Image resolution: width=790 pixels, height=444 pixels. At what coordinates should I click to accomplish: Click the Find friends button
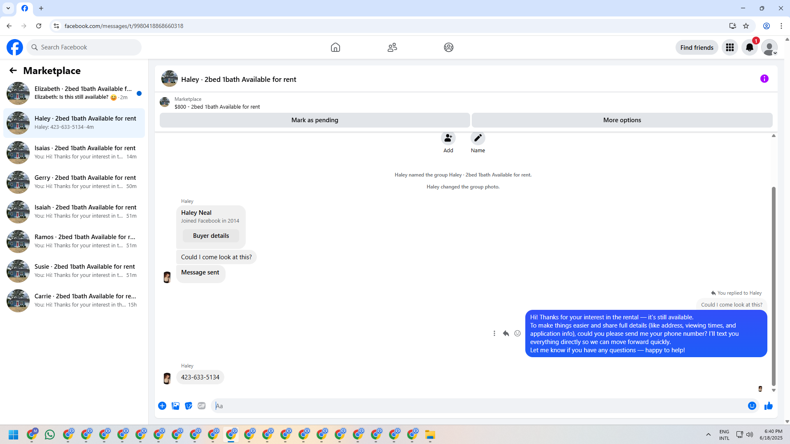point(697,47)
